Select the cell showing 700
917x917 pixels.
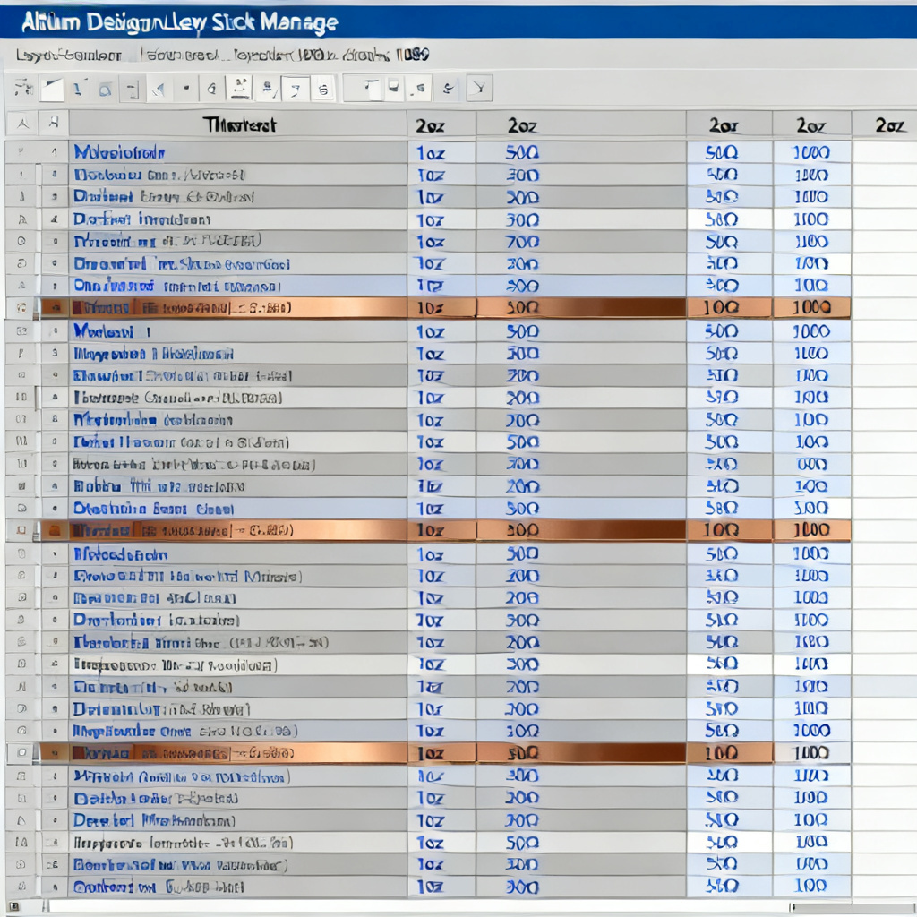[x=580, y=242]
